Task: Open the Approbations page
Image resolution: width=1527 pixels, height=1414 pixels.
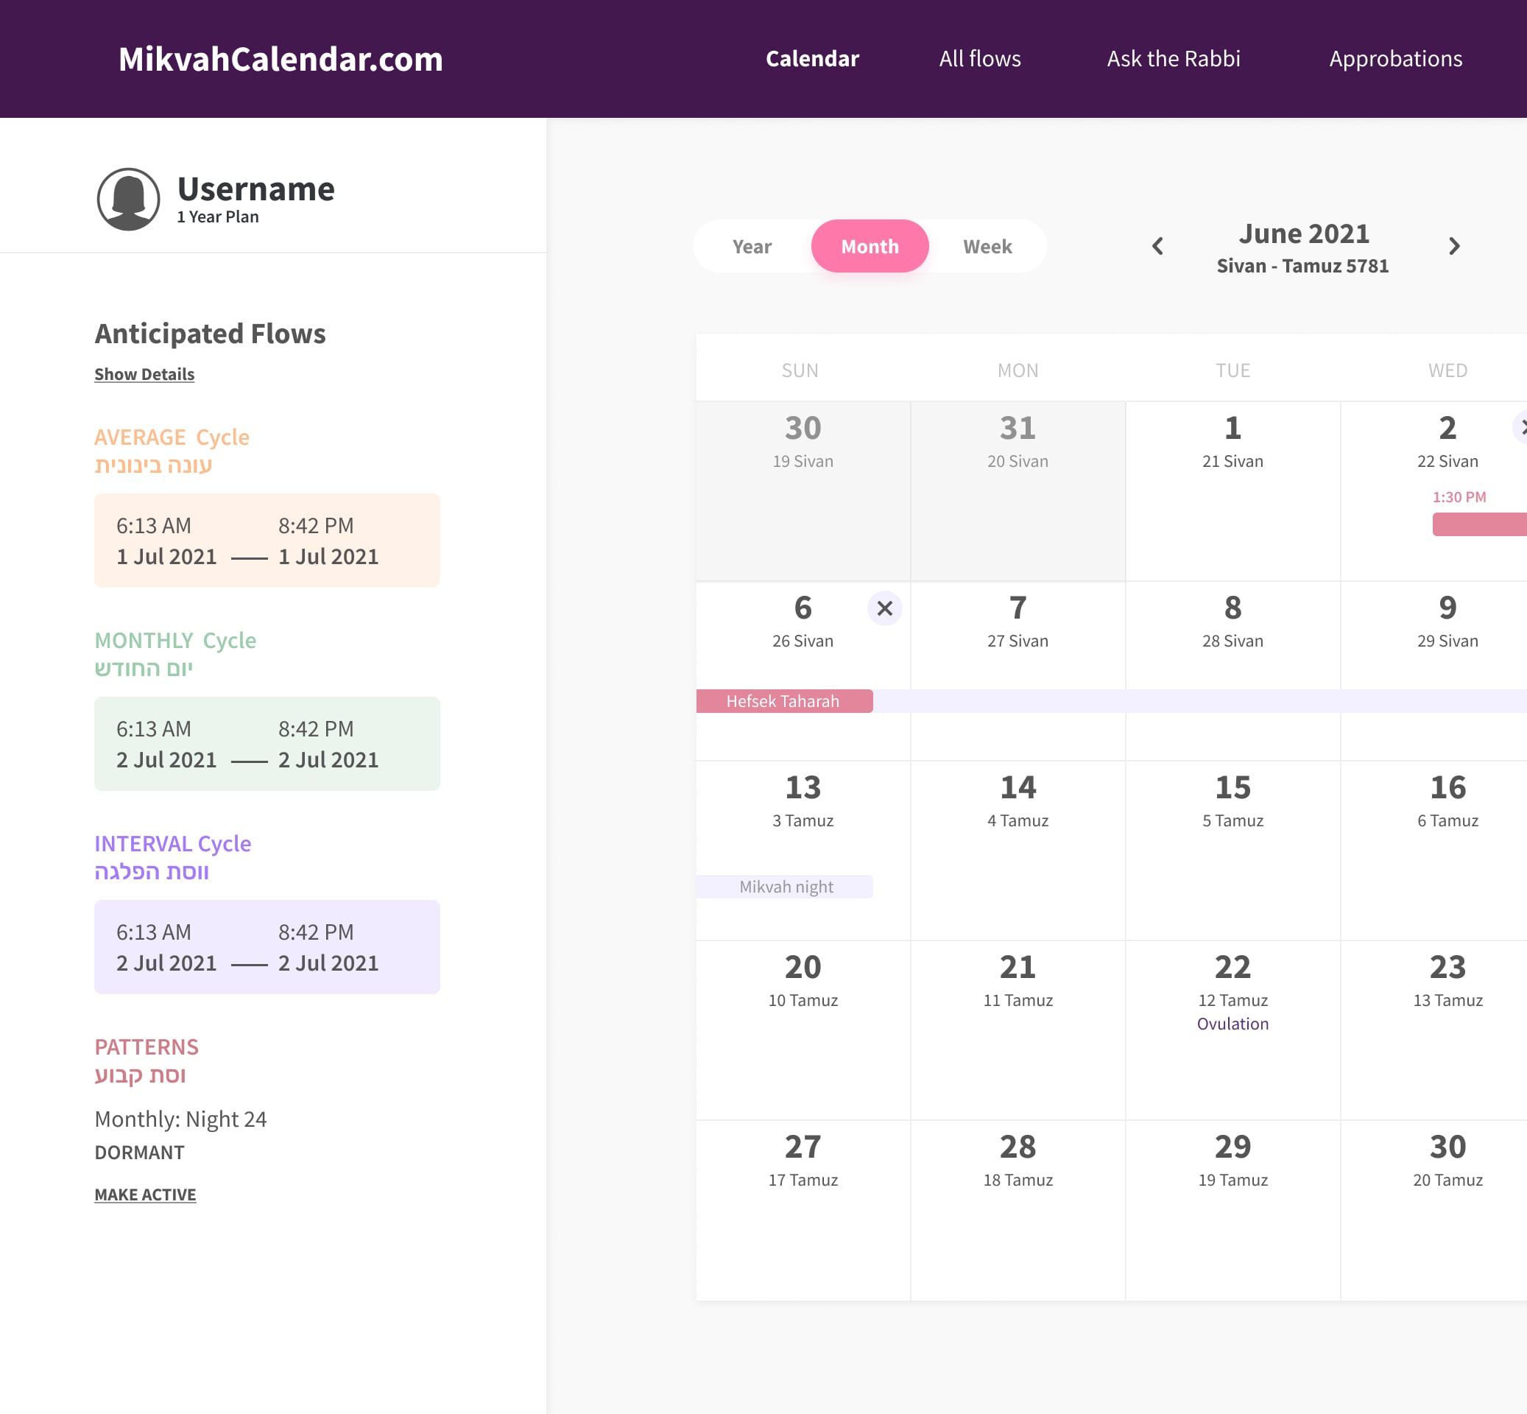Action: click(1394, 59)
